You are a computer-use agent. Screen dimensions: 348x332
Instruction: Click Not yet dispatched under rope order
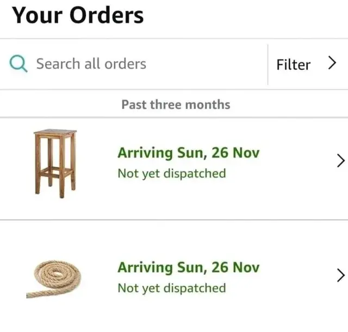(x=171, y=288)
